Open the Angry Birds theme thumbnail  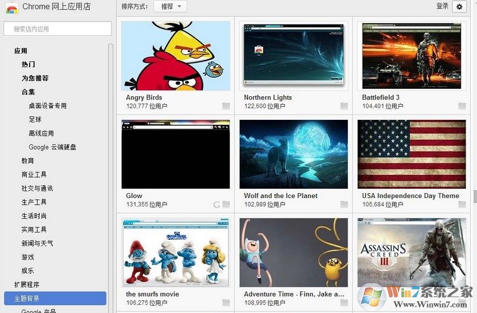(176, 56)
